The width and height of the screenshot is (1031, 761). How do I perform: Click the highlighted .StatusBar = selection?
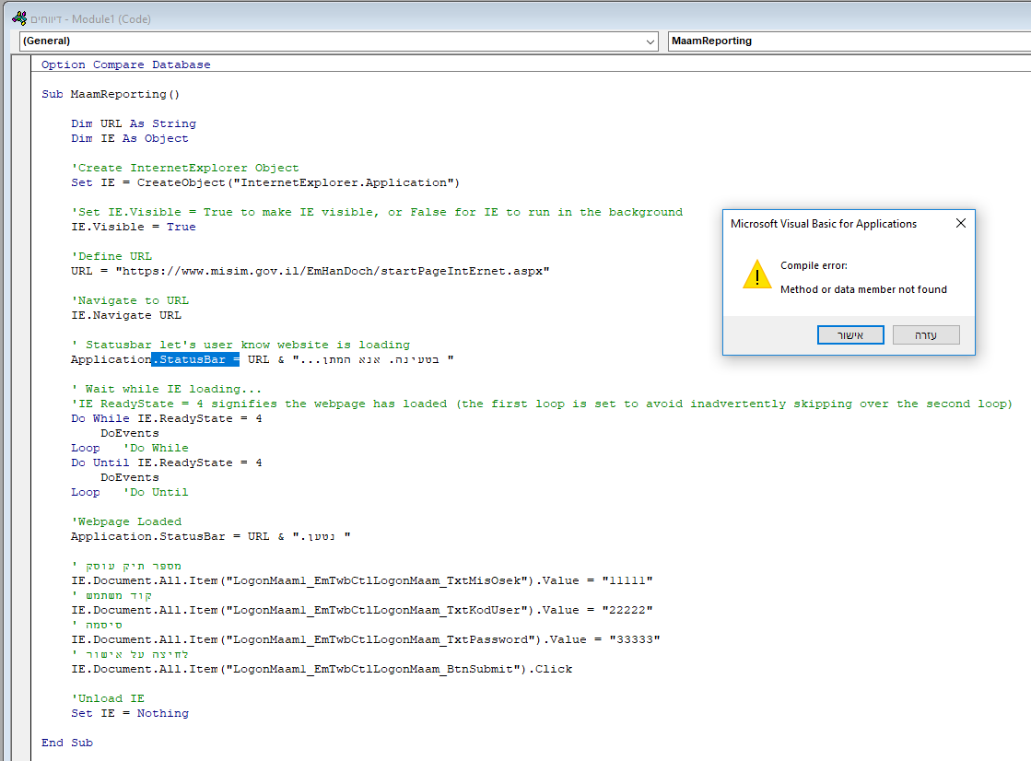(195, 360)
